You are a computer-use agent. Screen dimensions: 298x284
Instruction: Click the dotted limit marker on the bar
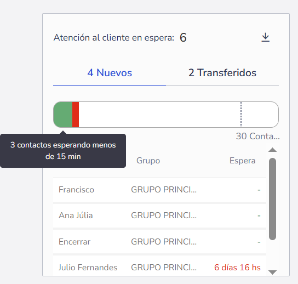tap(241, 115)
